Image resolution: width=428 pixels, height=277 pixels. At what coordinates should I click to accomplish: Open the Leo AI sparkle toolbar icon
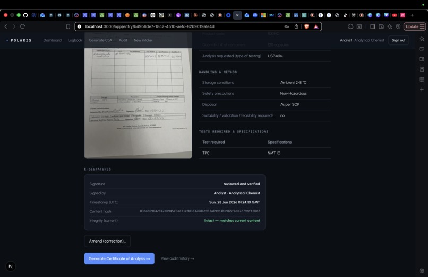[x=390, y=26]
